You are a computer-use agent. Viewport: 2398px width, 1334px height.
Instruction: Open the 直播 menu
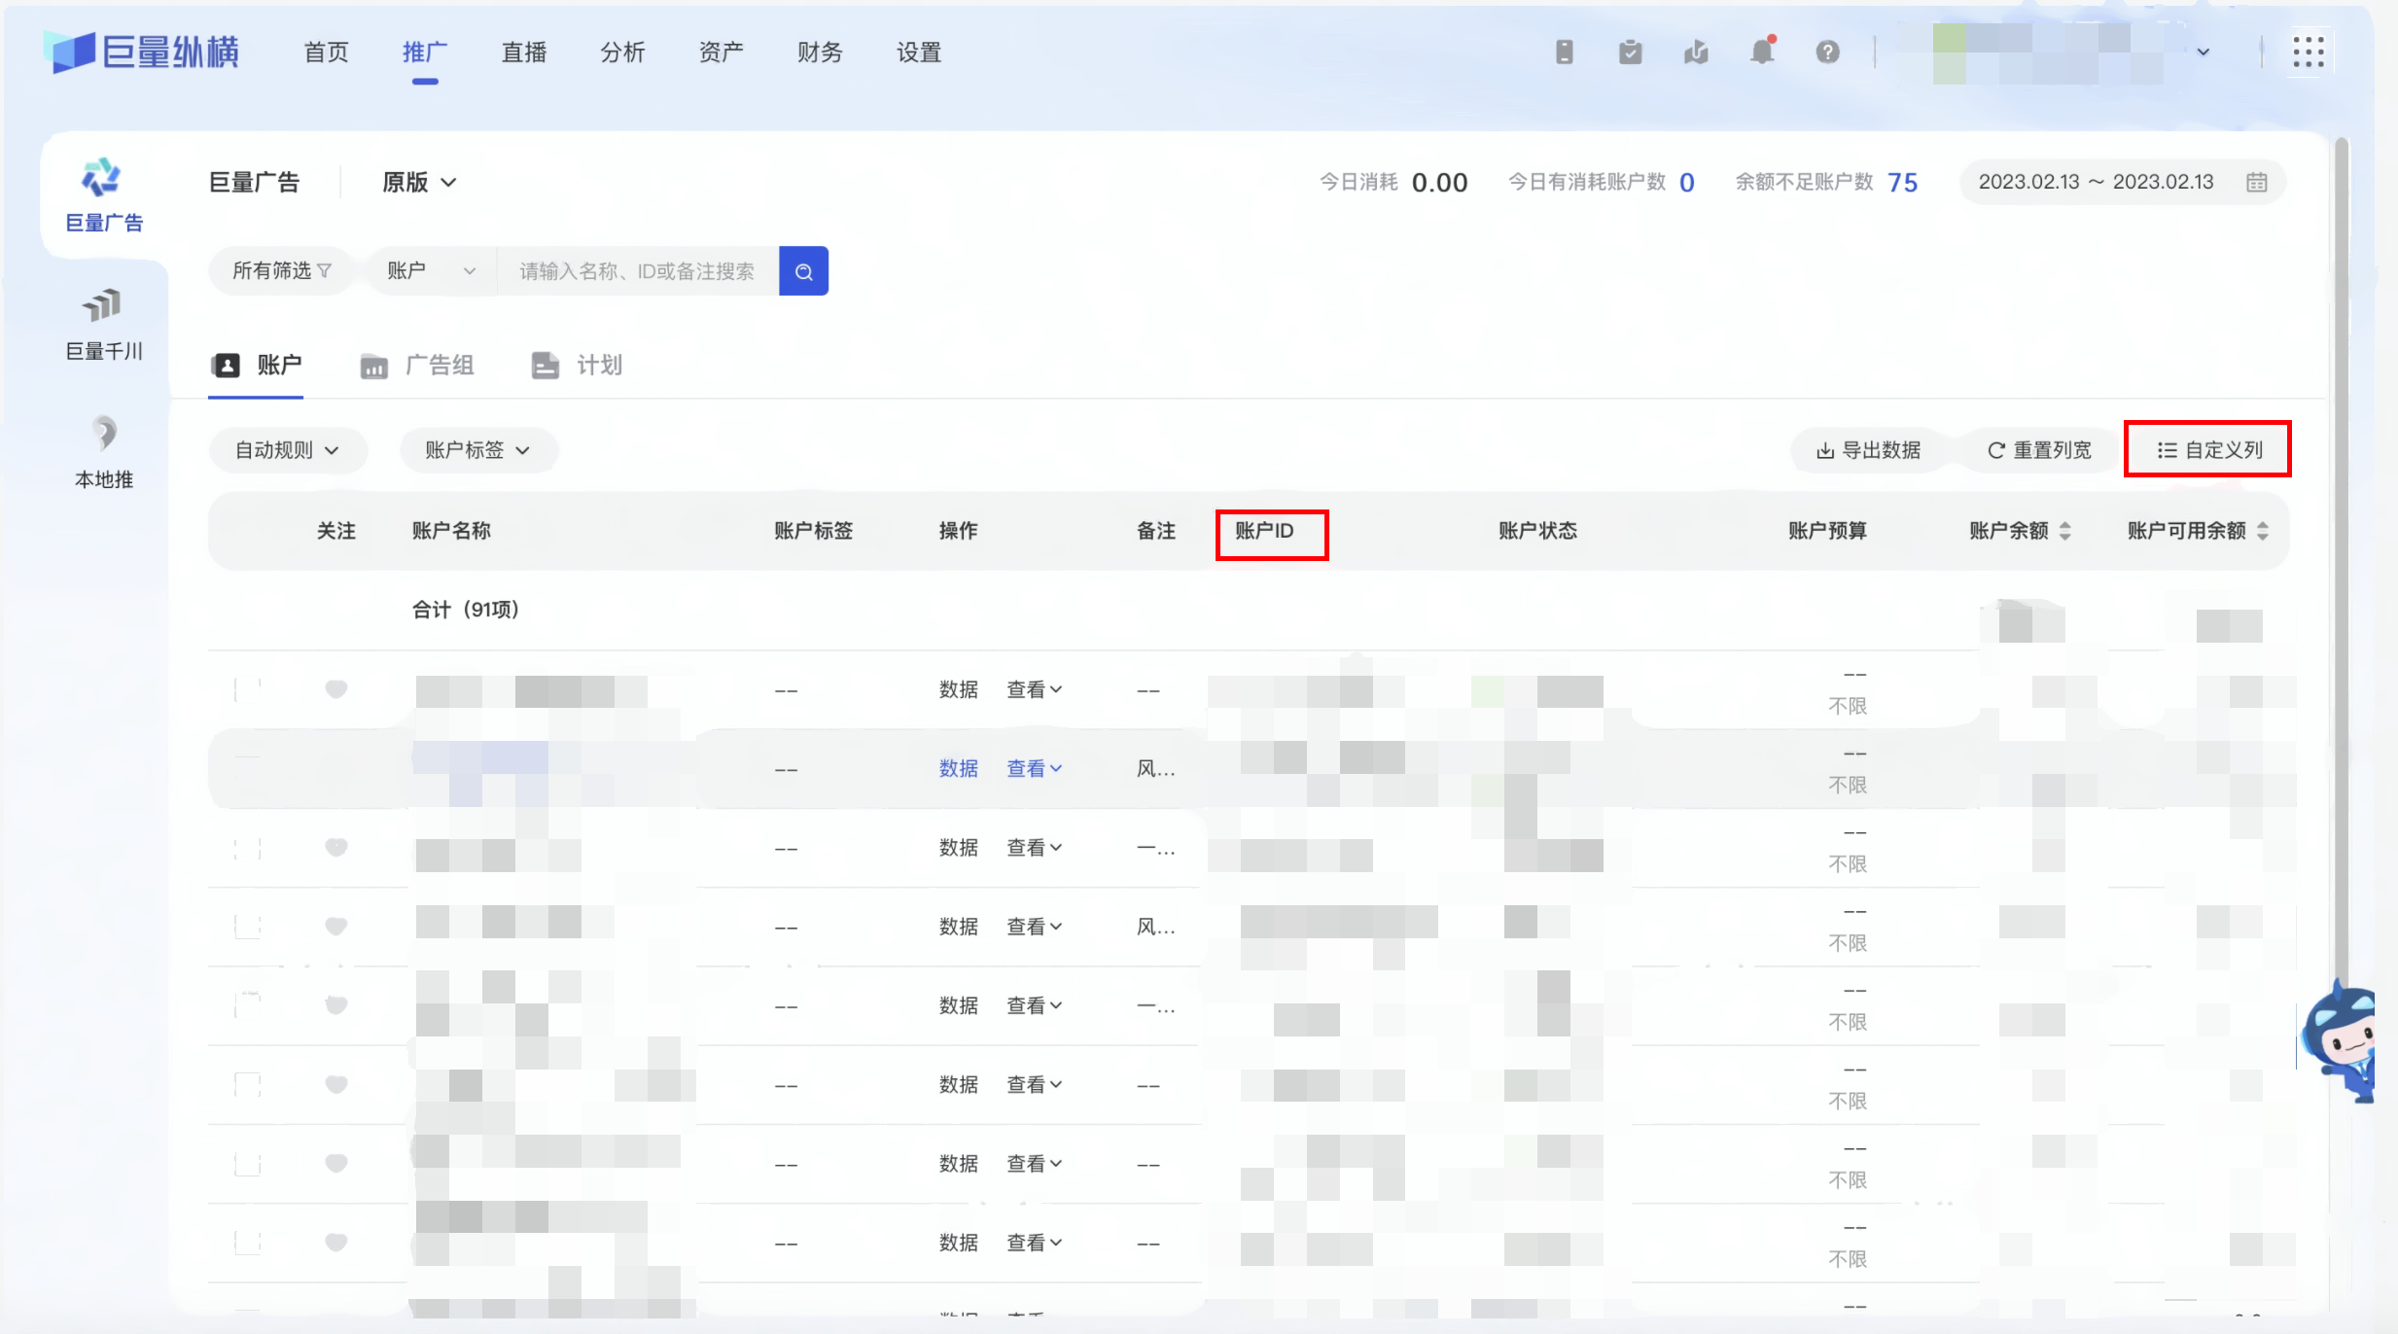(523, 53)
